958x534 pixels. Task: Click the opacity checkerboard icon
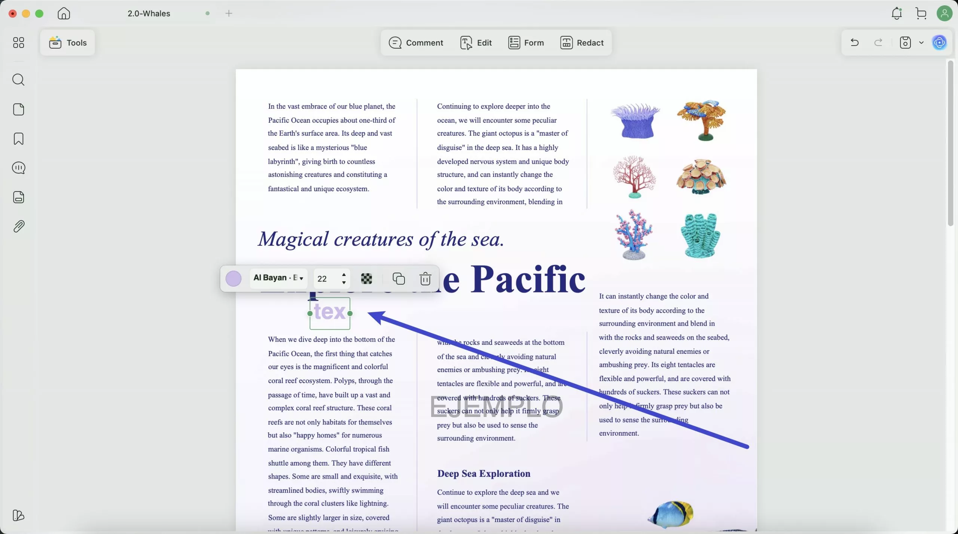[367, 279]
